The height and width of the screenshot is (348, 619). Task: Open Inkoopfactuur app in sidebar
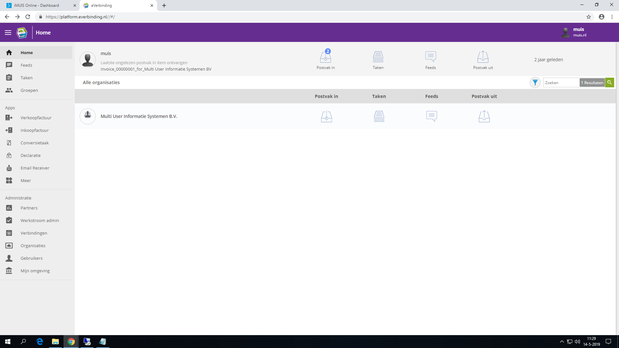click(x=34, y=130)
